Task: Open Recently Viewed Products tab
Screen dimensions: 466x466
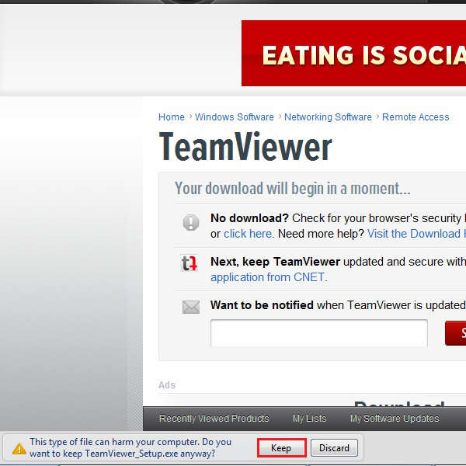Action: (x=214, y=419)
